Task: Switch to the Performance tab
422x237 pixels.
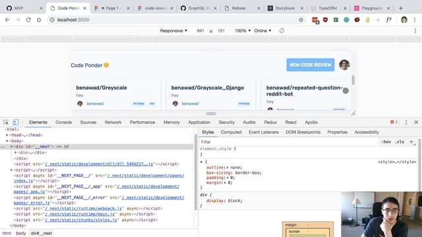Action: tap(142, 122)
